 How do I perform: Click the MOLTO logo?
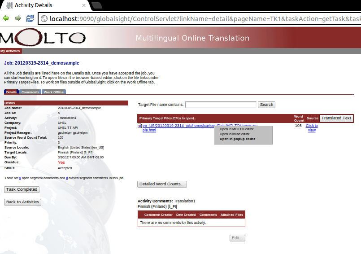[43, 37]
